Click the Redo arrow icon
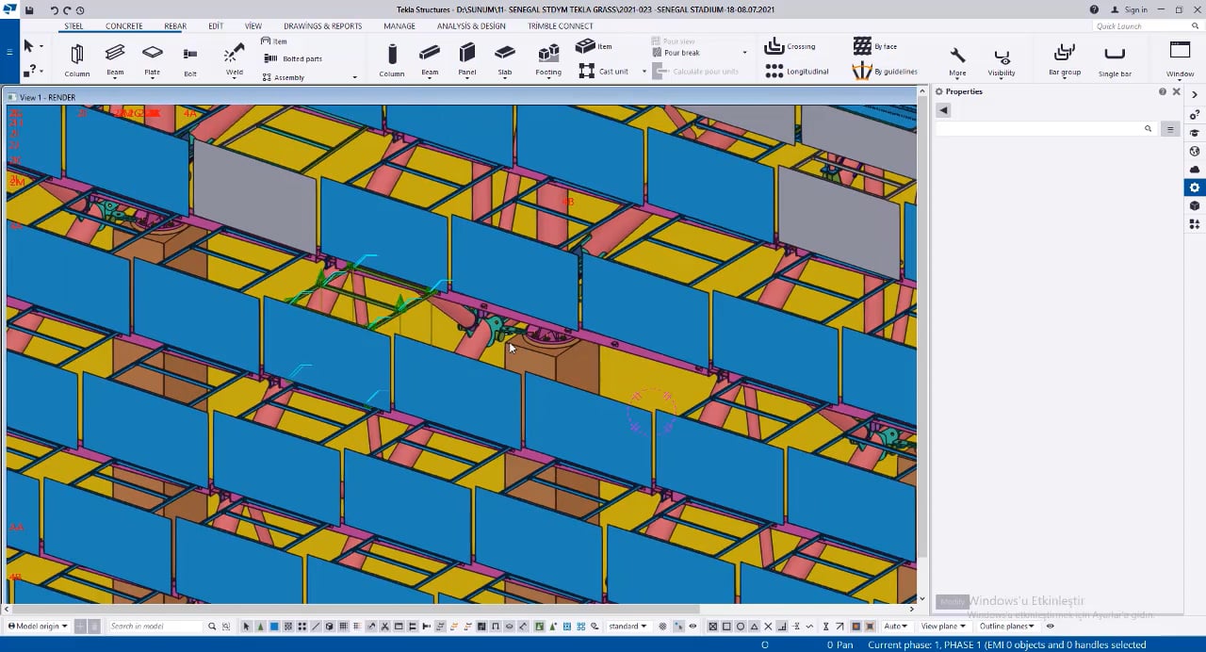 point(67,9)
